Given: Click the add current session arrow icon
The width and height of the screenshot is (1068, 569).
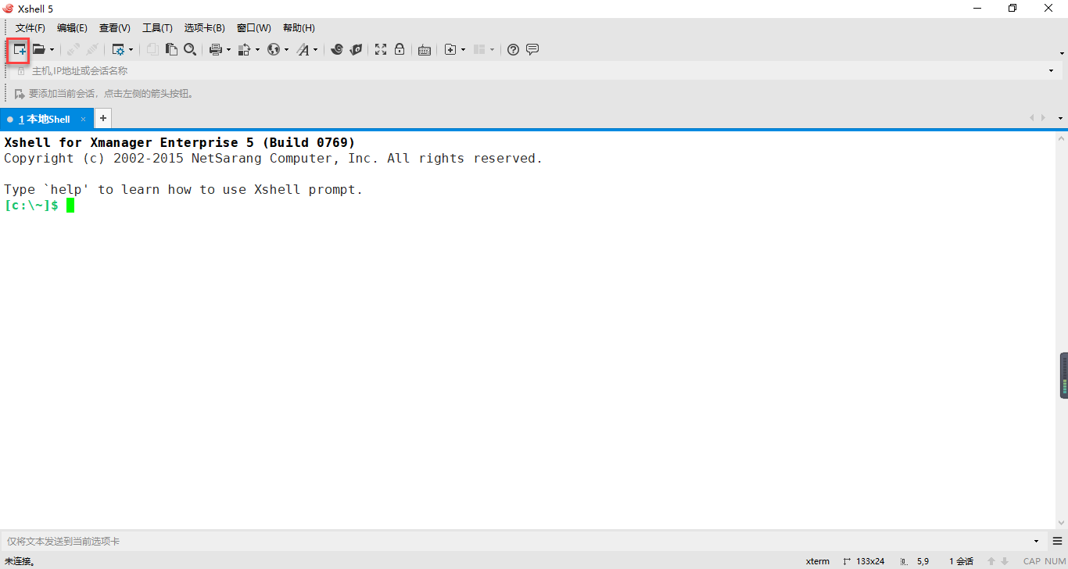Looking at the screenshot, I should click(20, 94).
